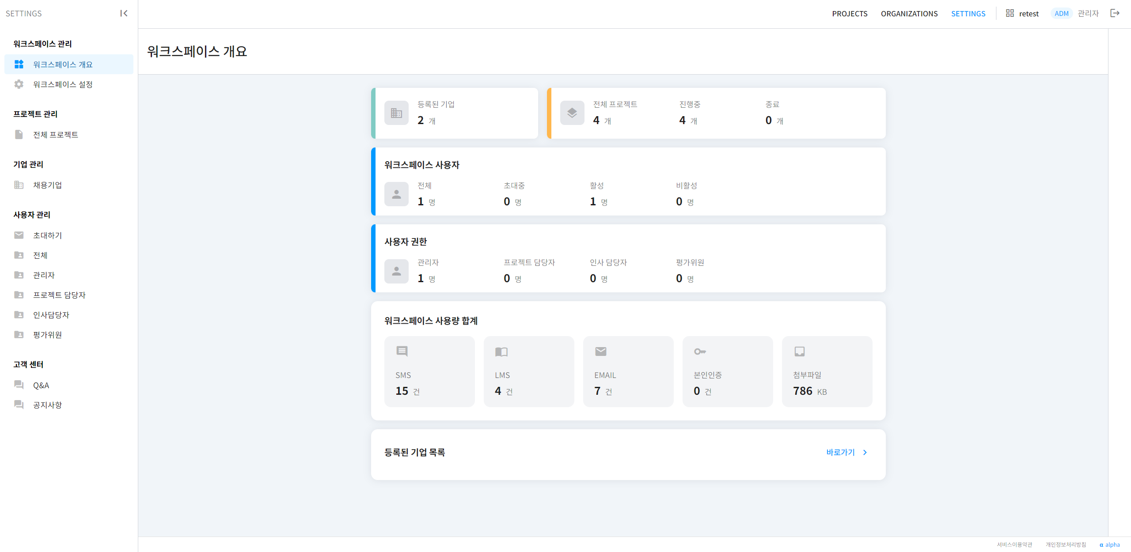Click the ADM role badge

tap(1061, 14)
